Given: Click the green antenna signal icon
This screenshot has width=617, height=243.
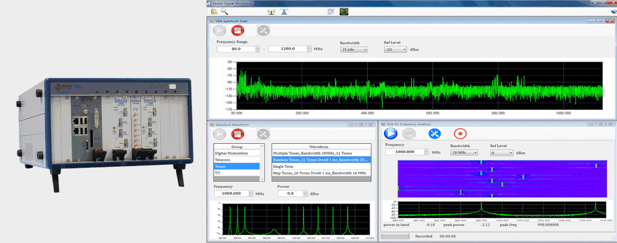Looking at the screenshot, I should (271, 11).
